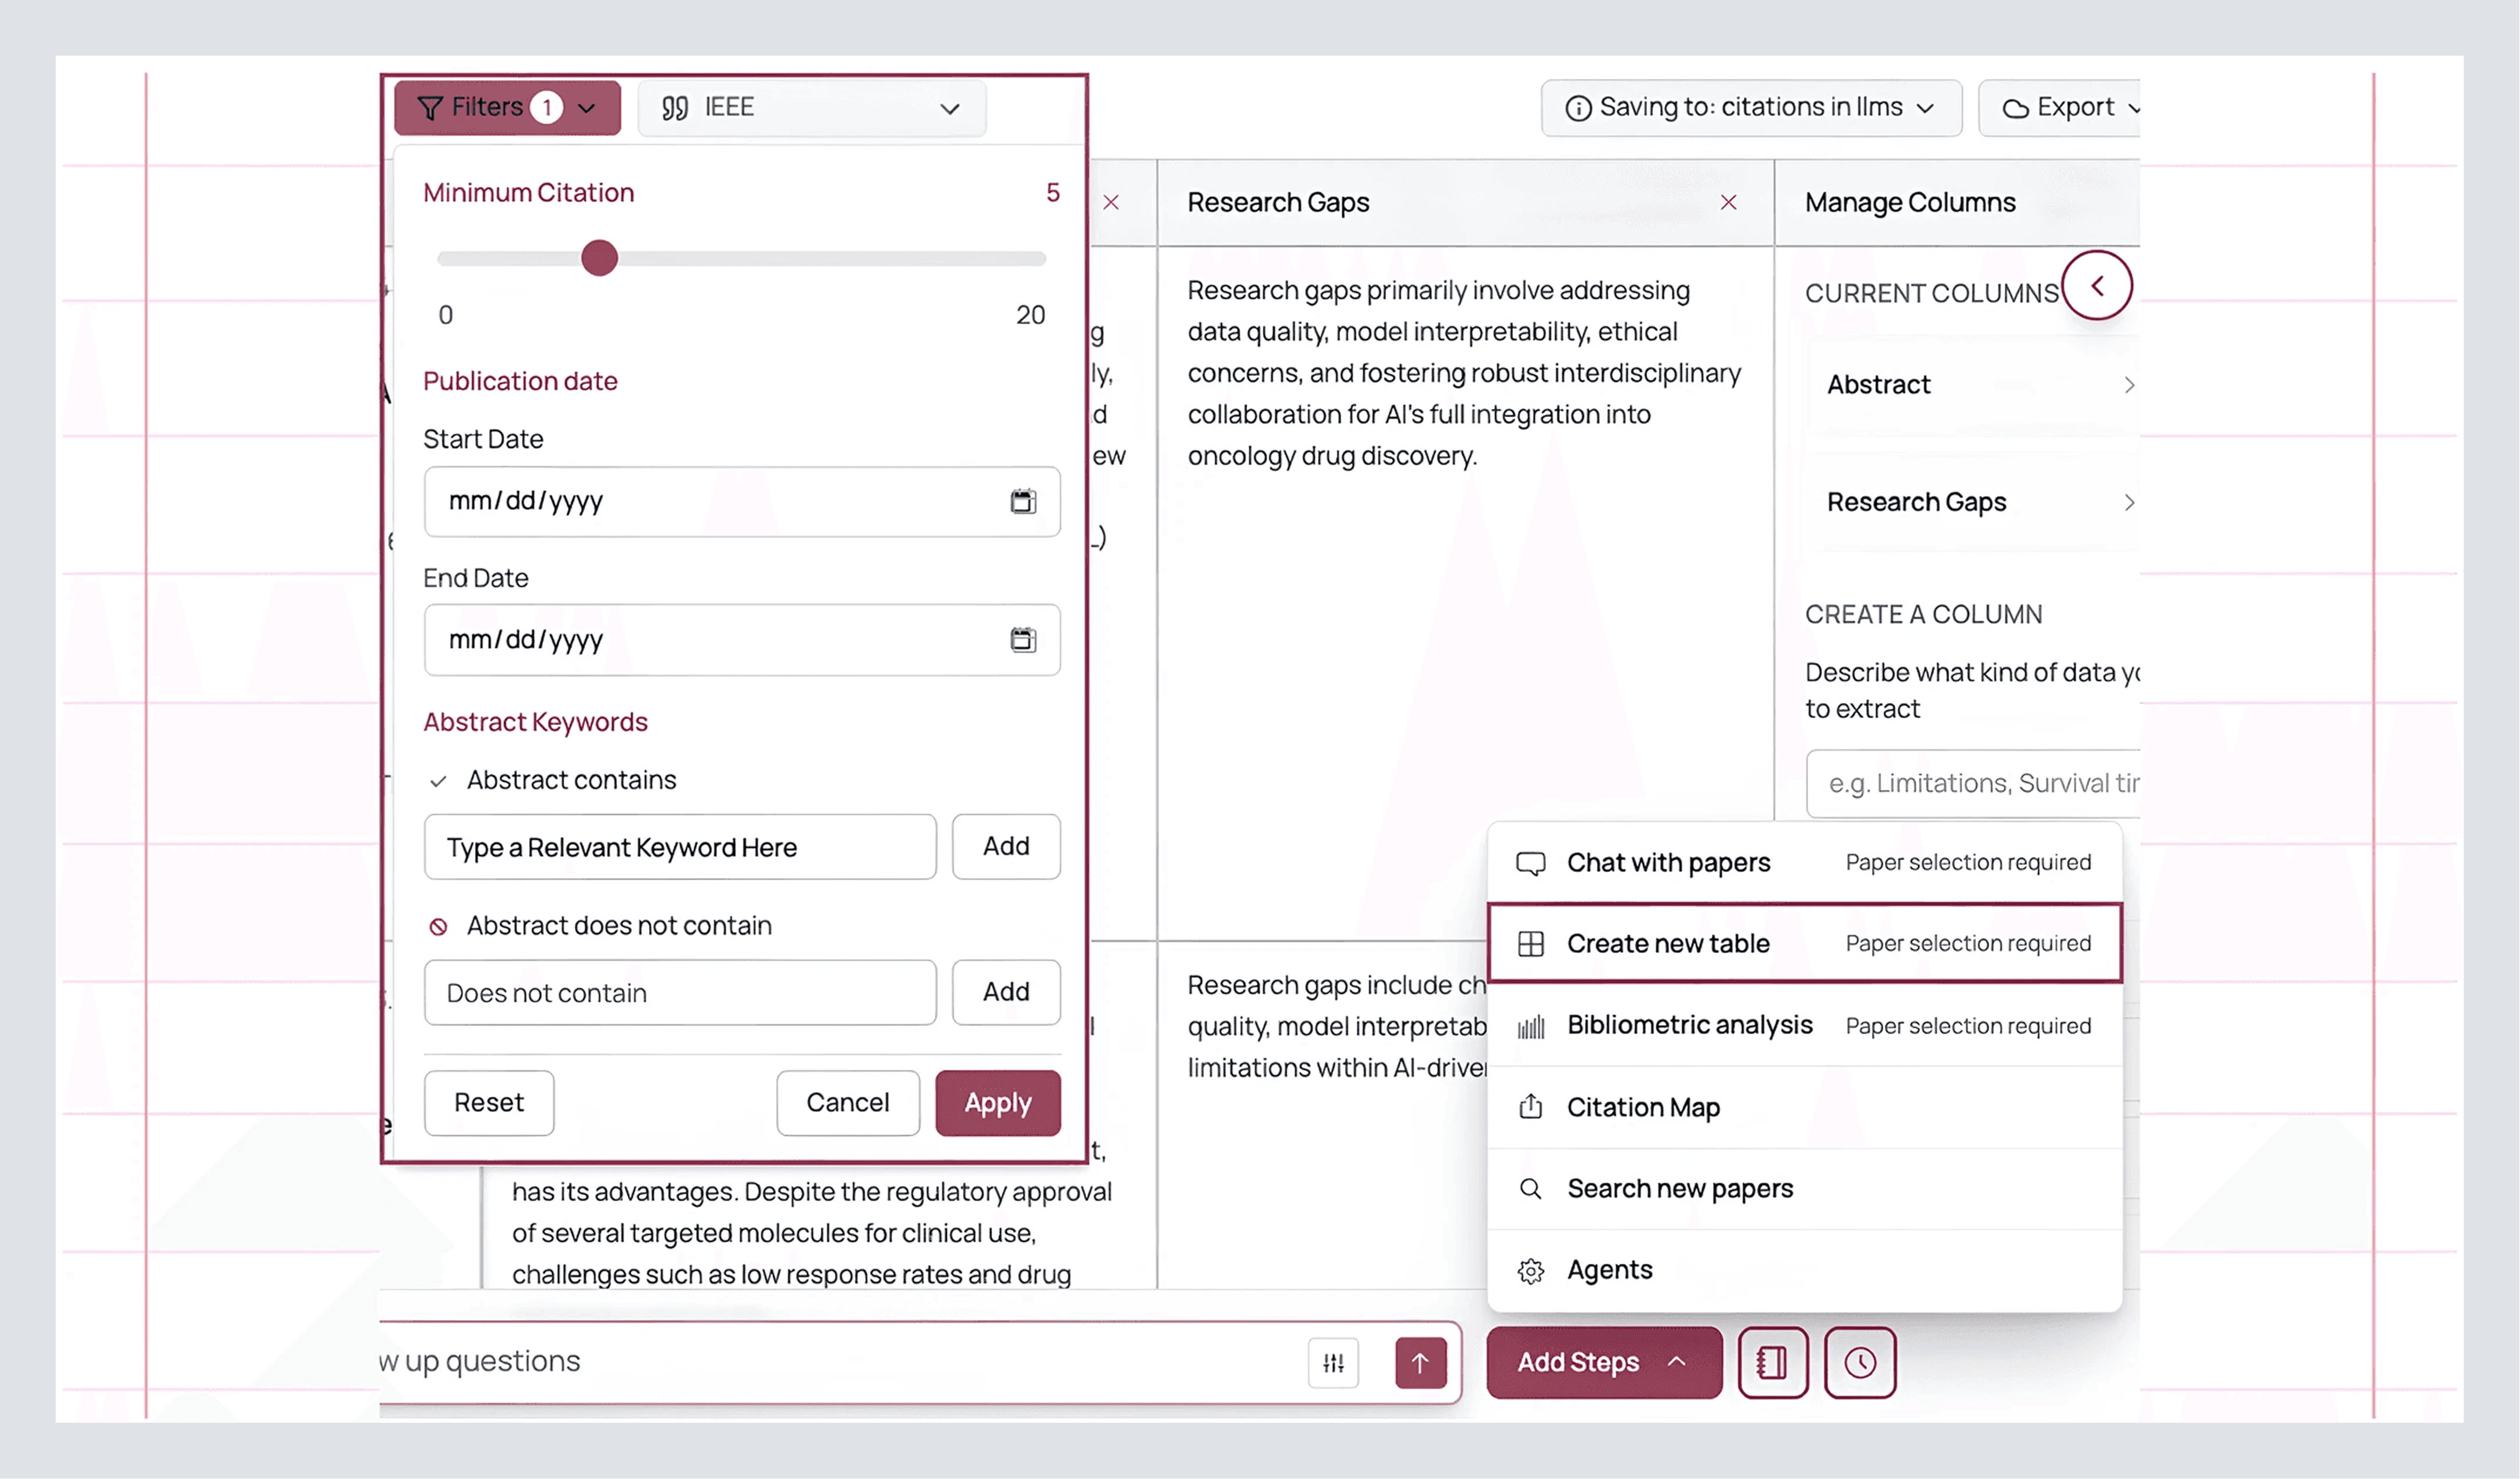Open Start Date calendar picker icon
Image resolution: width=2520 pixels, height=1479 pixels.
(1022, 501)
